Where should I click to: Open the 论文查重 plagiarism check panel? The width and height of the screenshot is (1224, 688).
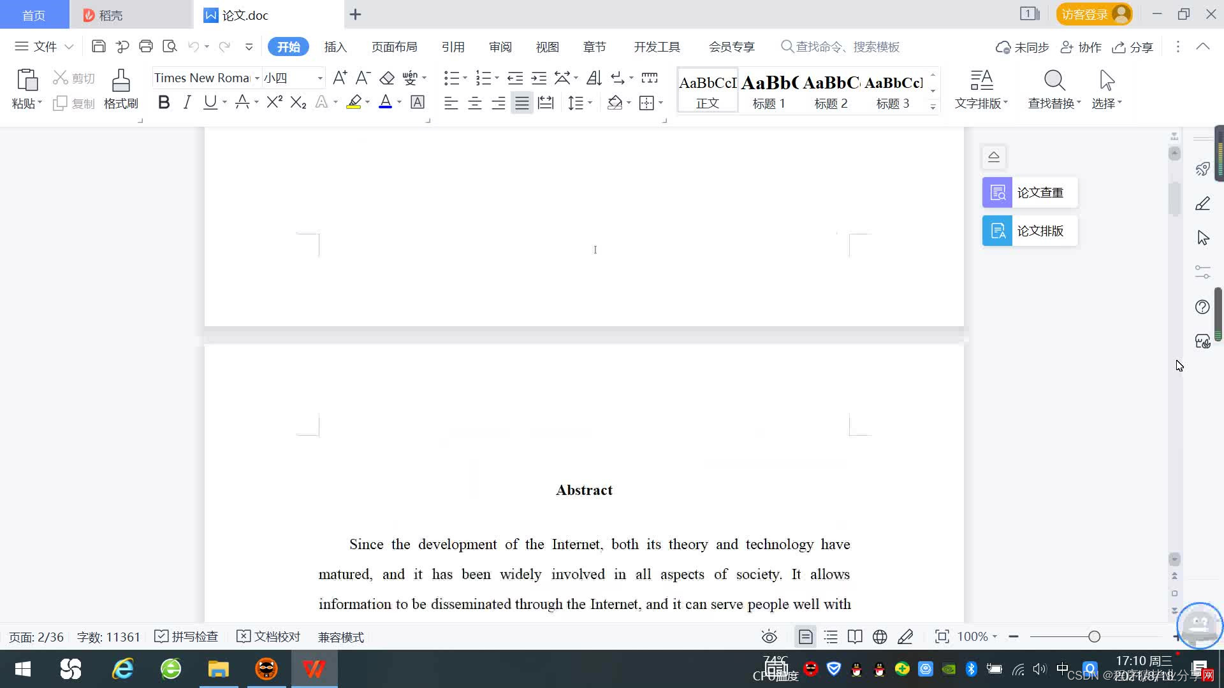tap(1030, 192)
